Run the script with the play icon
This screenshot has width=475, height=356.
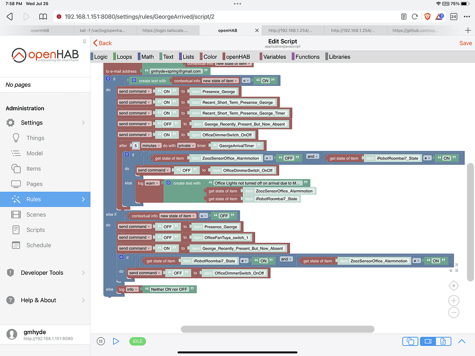(x=116, y=341)
